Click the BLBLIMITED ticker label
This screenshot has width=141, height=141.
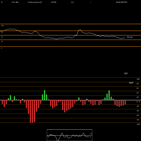click(x=122, y=2)
